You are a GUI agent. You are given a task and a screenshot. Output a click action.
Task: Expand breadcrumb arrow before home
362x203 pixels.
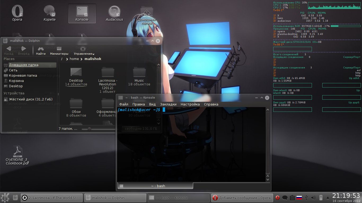(67, 59)
